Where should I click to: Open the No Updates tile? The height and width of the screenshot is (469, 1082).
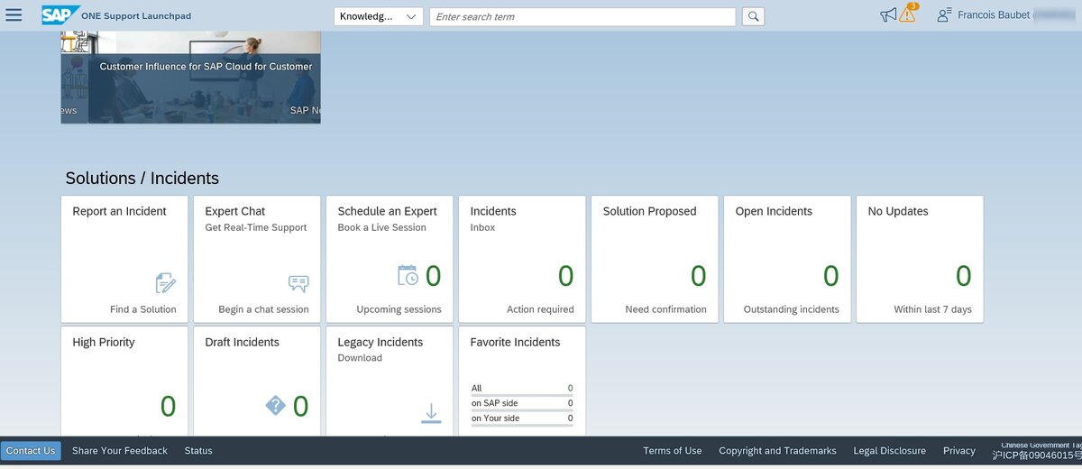point(920,259)
